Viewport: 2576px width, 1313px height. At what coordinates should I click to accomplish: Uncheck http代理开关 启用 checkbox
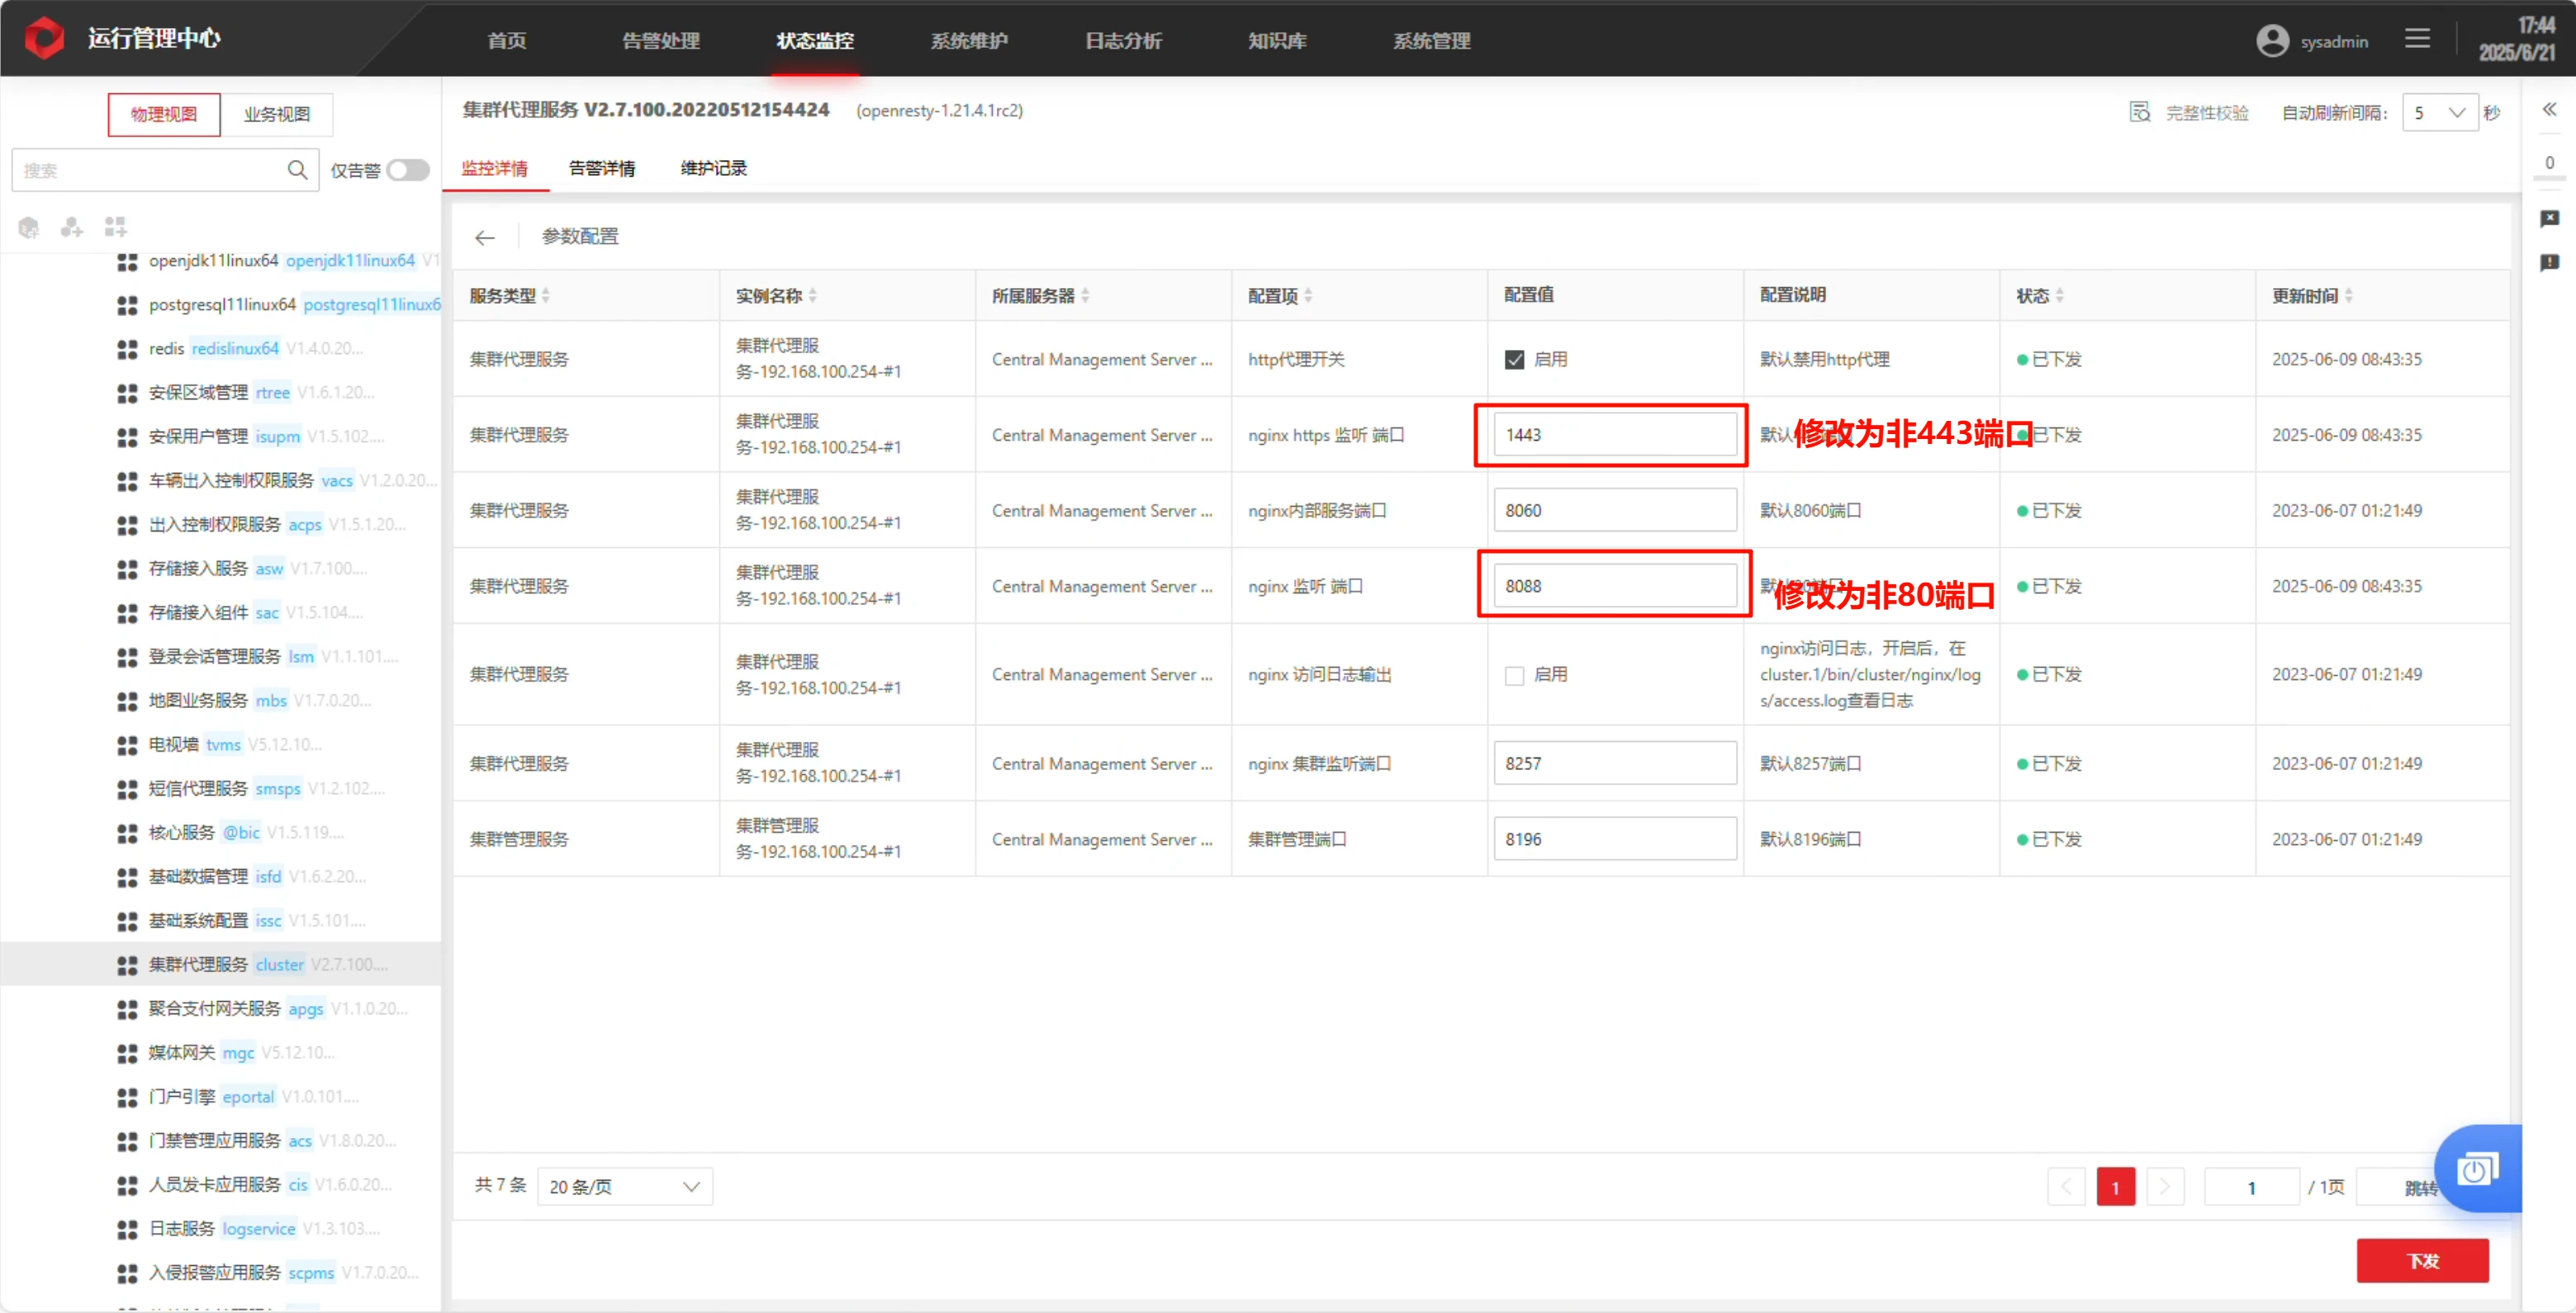point(1515,360)
